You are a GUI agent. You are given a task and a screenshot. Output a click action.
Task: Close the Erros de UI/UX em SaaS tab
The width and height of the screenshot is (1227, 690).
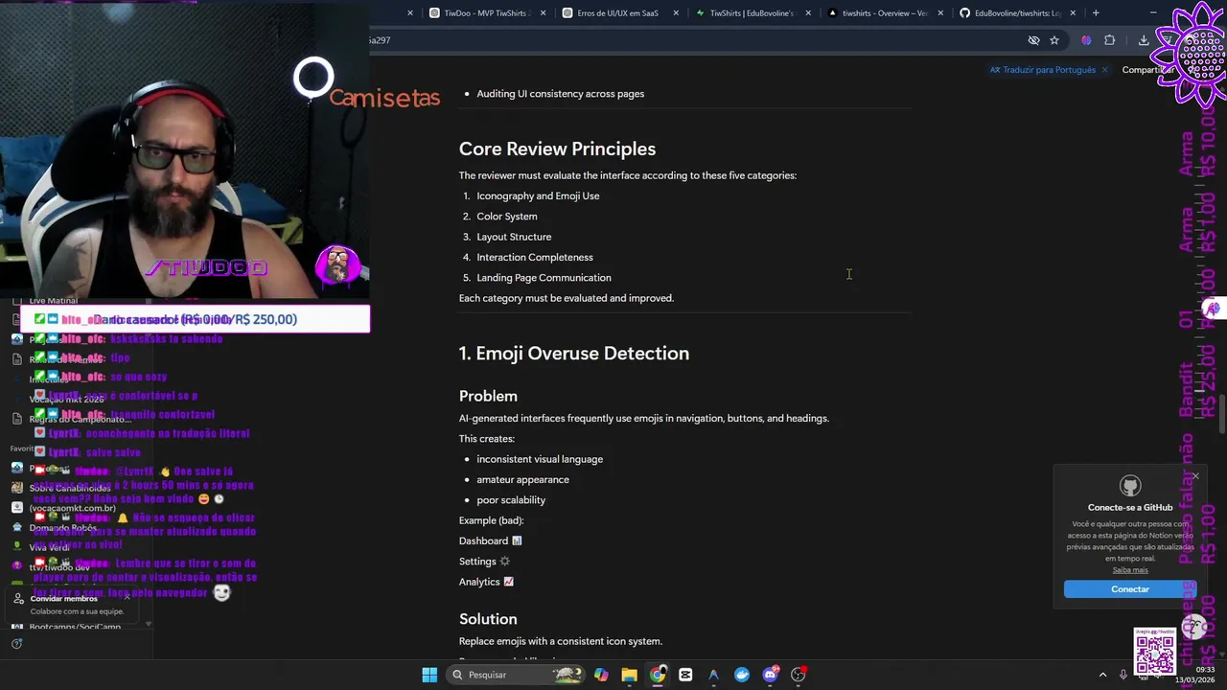coord(676,13)
